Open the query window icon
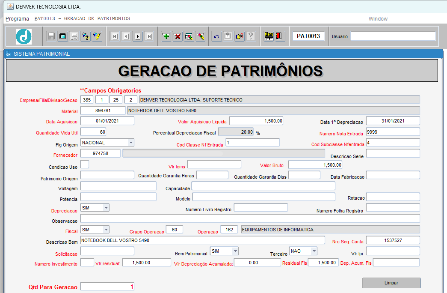447x293 pixels. point(189,36)
